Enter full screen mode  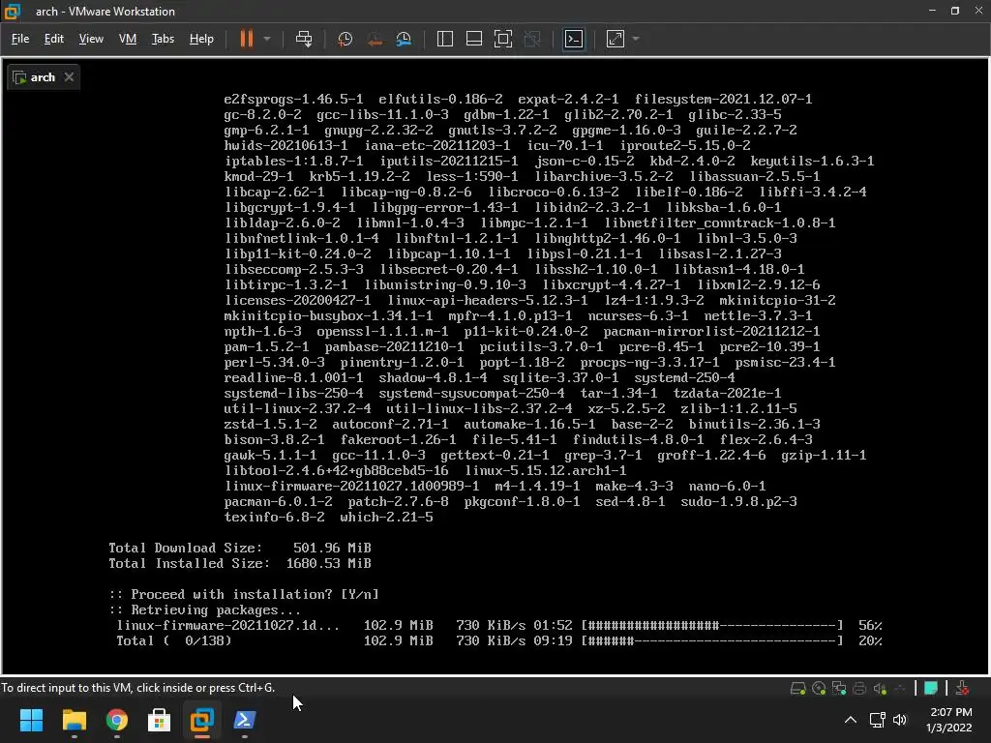503,39
